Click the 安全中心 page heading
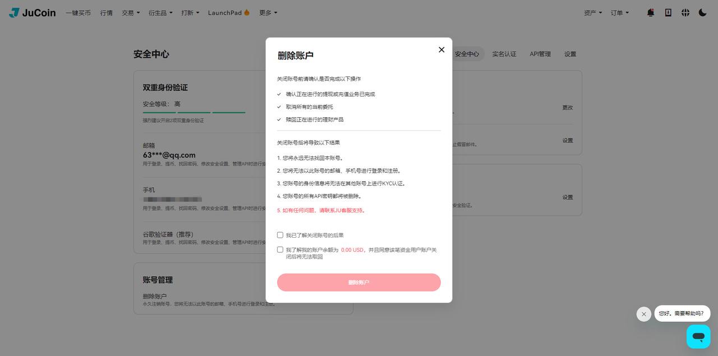Viewport: 718px width, 356px height. pos(151,54)
